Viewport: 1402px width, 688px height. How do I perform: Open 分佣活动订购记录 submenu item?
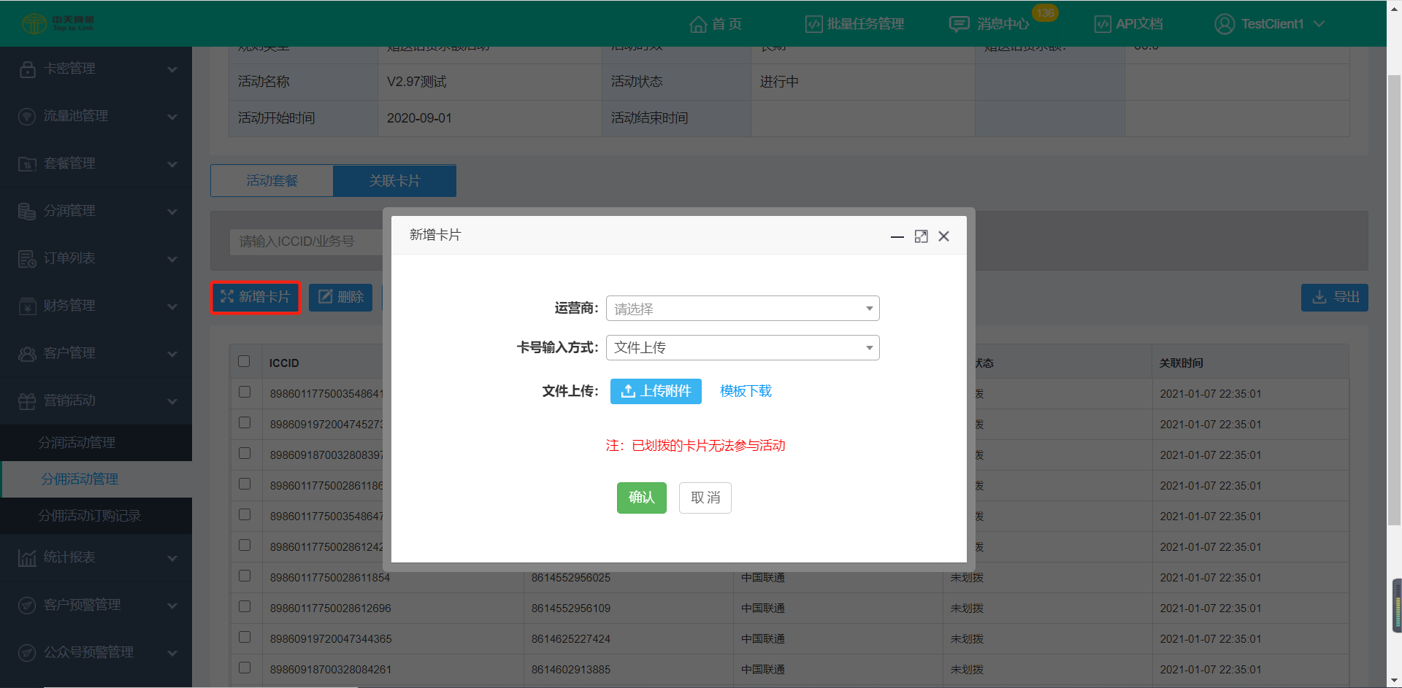pyautogui.click(x=96, y=516)
